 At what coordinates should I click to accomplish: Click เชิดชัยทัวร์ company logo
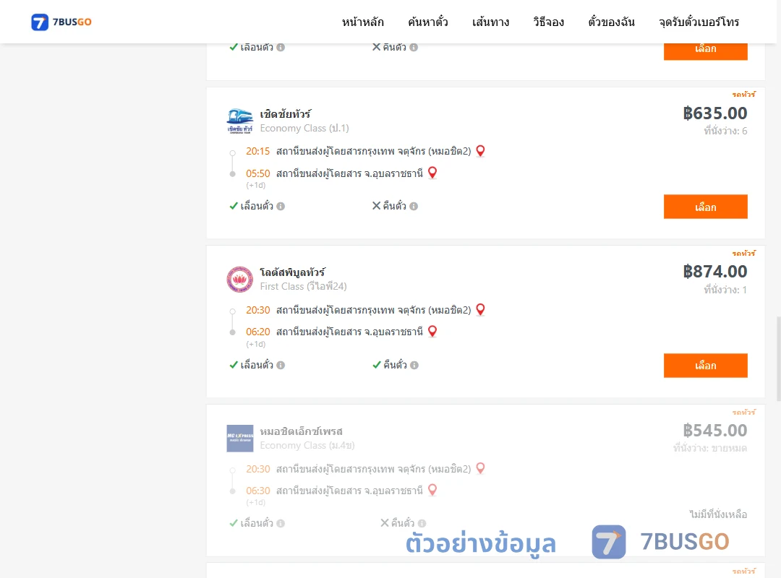[239, 121]
